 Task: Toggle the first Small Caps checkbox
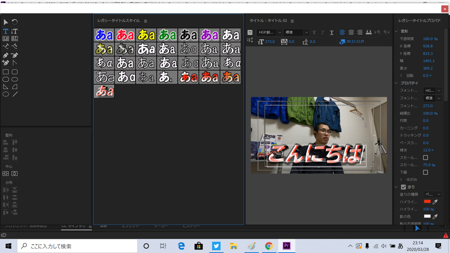[425, 157]
